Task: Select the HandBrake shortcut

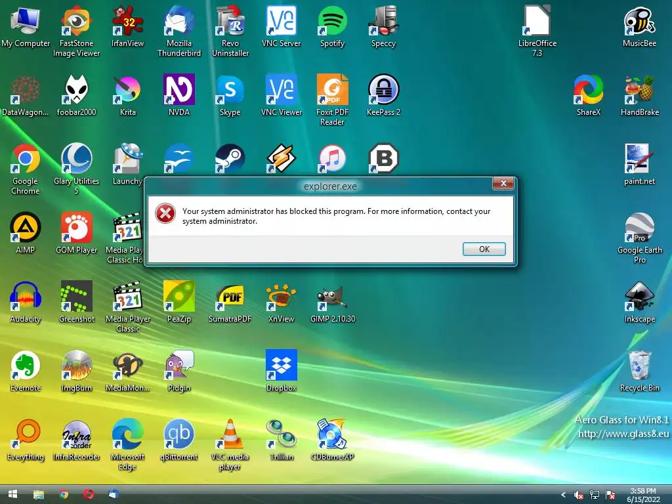Action: click(639, 96)
